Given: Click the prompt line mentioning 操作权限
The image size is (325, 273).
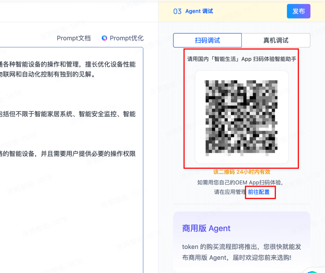Looking at the screenshot, I should 68,154.
